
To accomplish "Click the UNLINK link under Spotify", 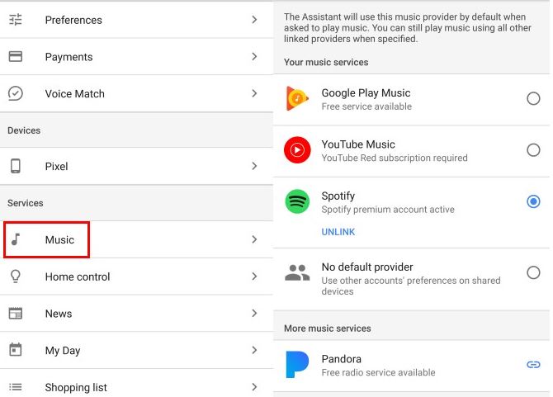I will coord(338,232).
